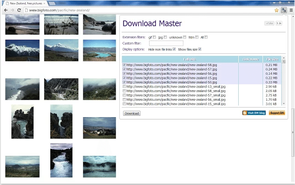
Task: Check the new-zealand-57_small.jpg row checkbox
Action: [x=124, y=95]
